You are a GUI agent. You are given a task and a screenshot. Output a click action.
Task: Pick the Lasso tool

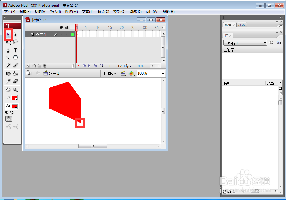(x=15, y=42)
